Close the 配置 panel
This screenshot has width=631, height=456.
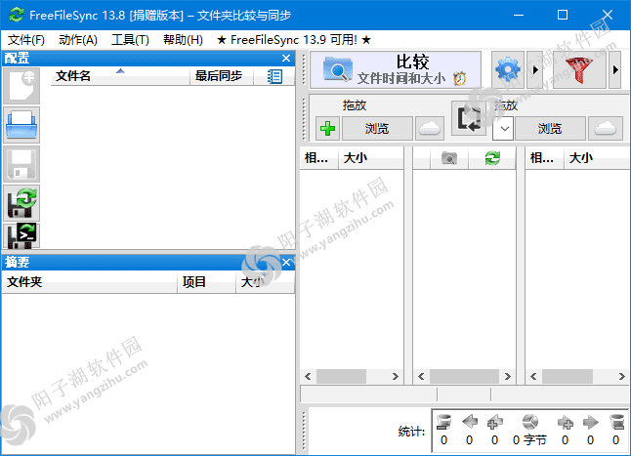coord(286,59)
